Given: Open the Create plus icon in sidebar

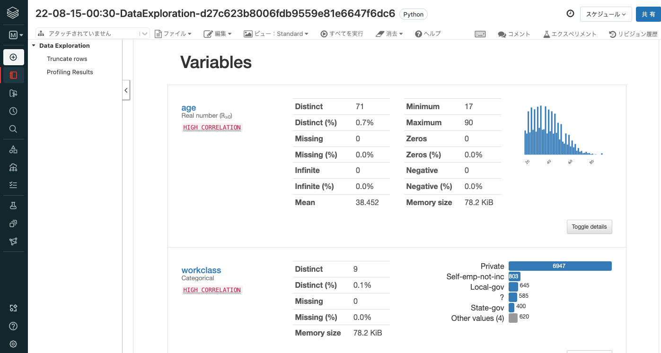Looking at the screenshot, I should pos(13,57).
